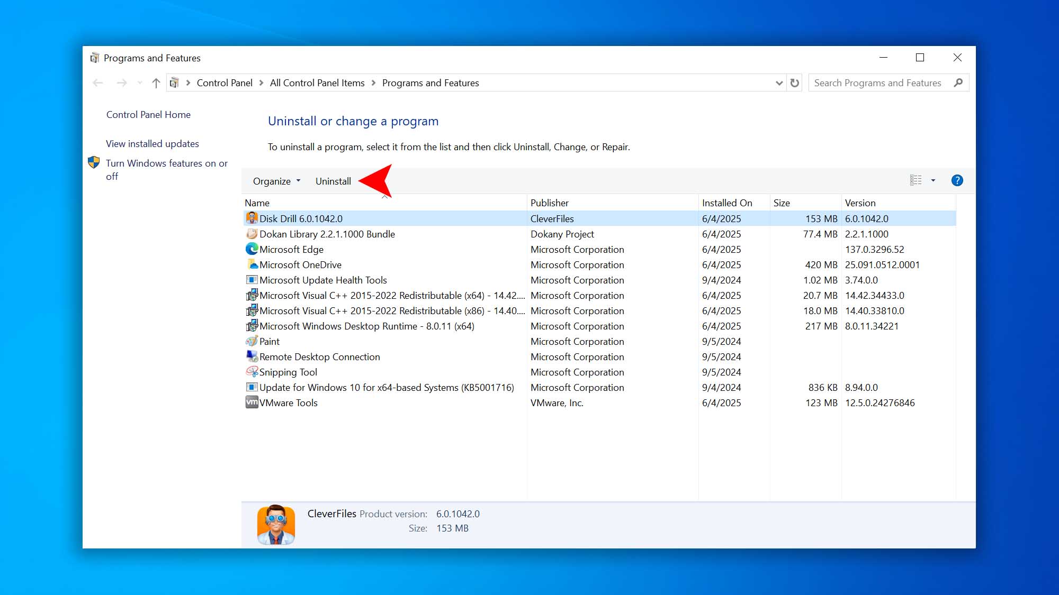
Task: Click the Disk Drill program icon in list
Action: tap(252, 218)
